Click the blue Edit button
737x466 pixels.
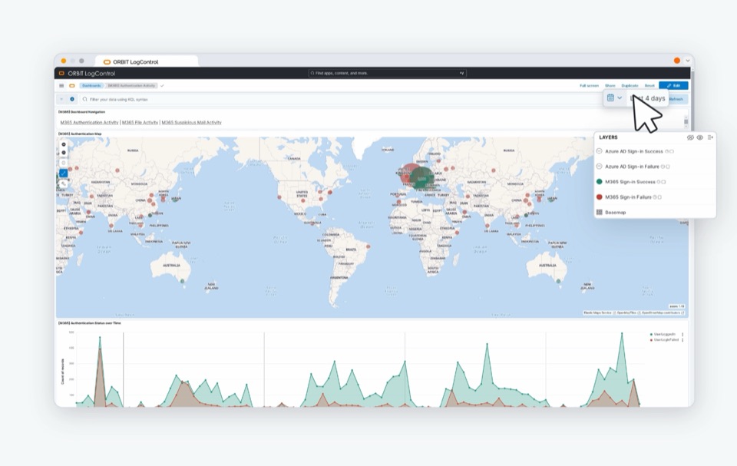[x=673, y=85]
